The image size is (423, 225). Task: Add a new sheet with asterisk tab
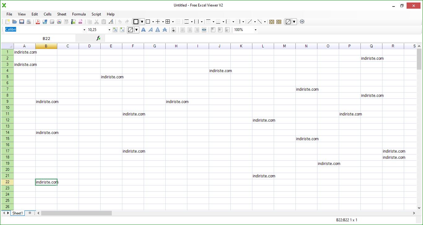pyautogui.click(x=30, y=213)
